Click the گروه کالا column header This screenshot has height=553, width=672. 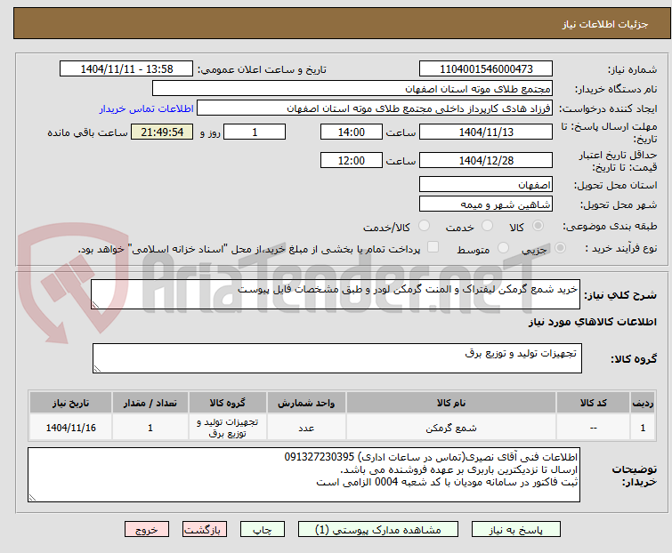228,403
